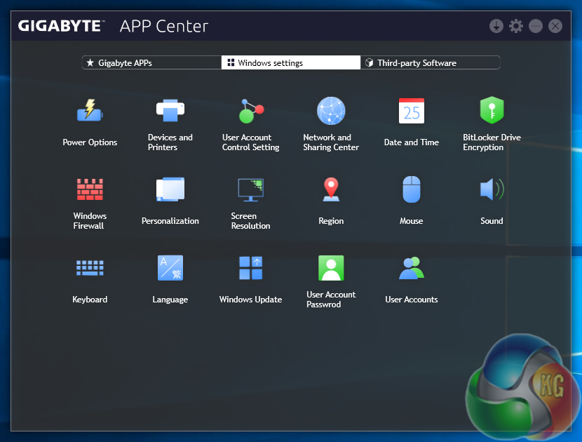Image resolution: width=582 pixels, height=442 pixels.
Task: Click the Region map pin icon
Action: click(331, 189)
